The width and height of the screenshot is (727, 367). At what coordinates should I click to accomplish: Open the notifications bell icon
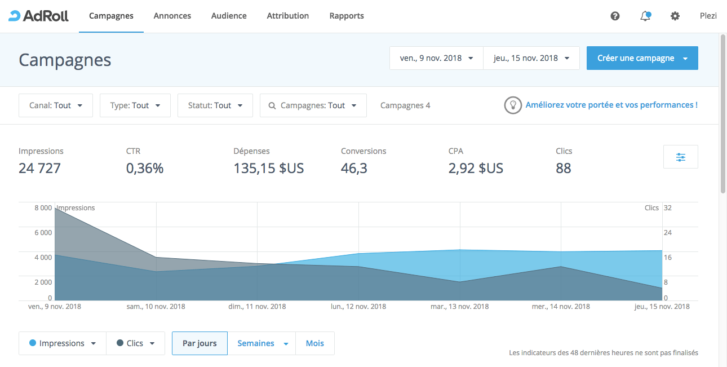click(646, 16)
